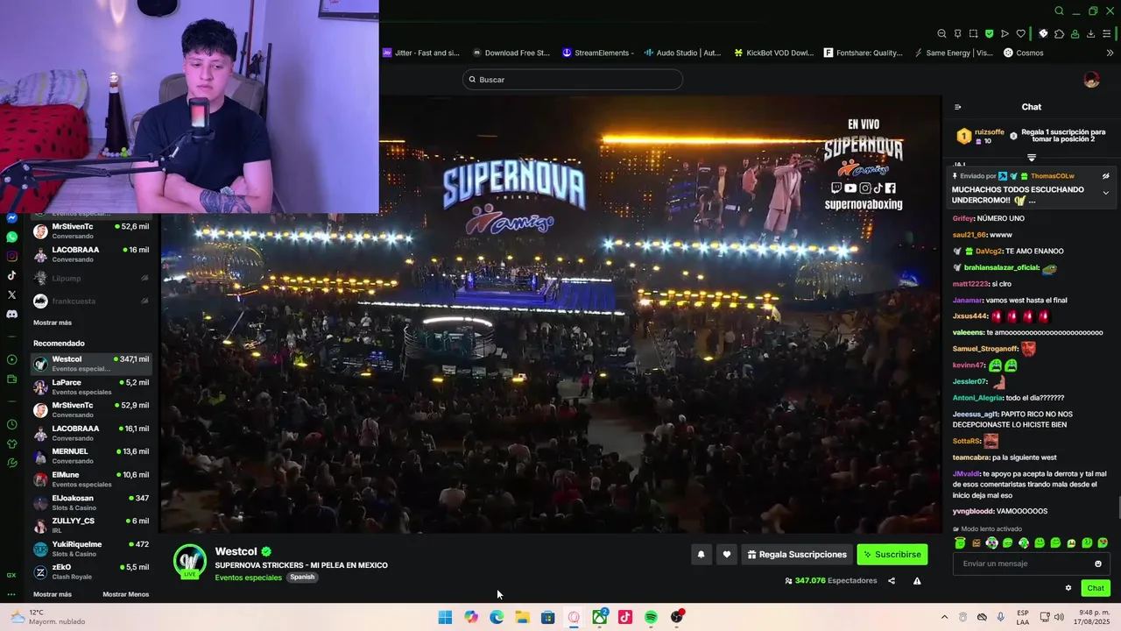The image size is (1121, 631).
Task: Open TikTok in the browser sidebar
Action: pyautogui.click(x=11, y=275)
